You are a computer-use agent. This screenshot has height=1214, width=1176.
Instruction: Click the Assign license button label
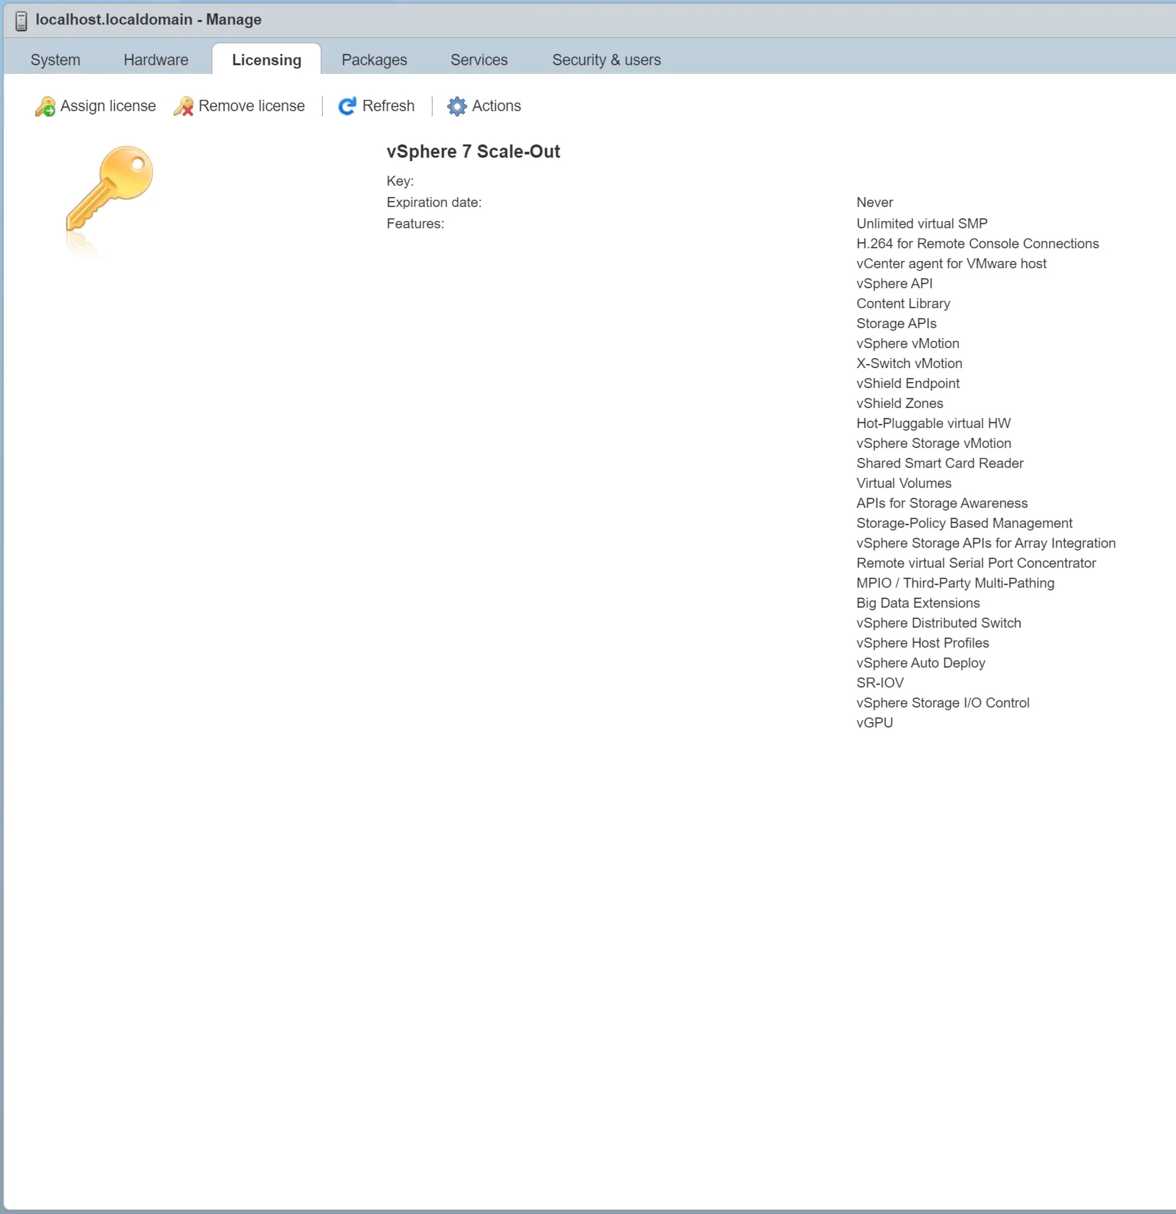(x=108, y=106)
